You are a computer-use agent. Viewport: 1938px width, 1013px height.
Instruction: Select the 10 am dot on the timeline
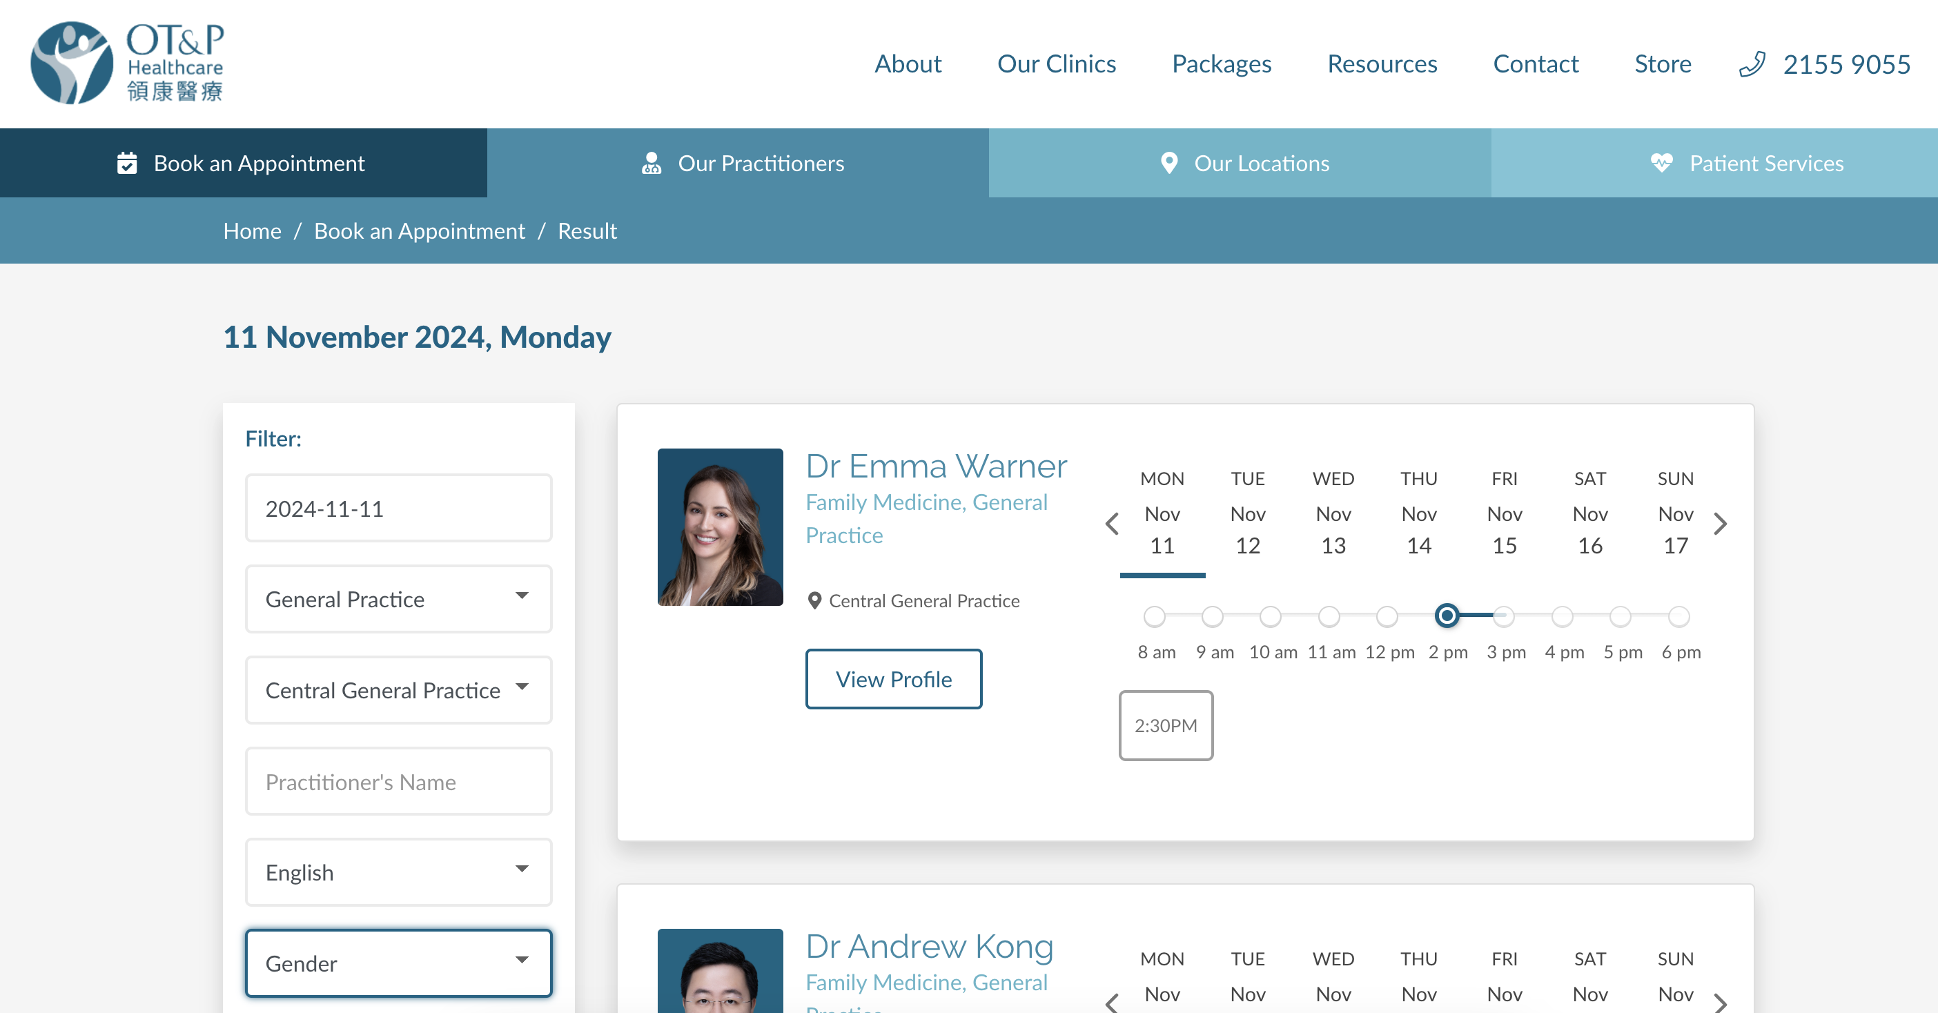pyautogui.click(x=1271, y=617)
